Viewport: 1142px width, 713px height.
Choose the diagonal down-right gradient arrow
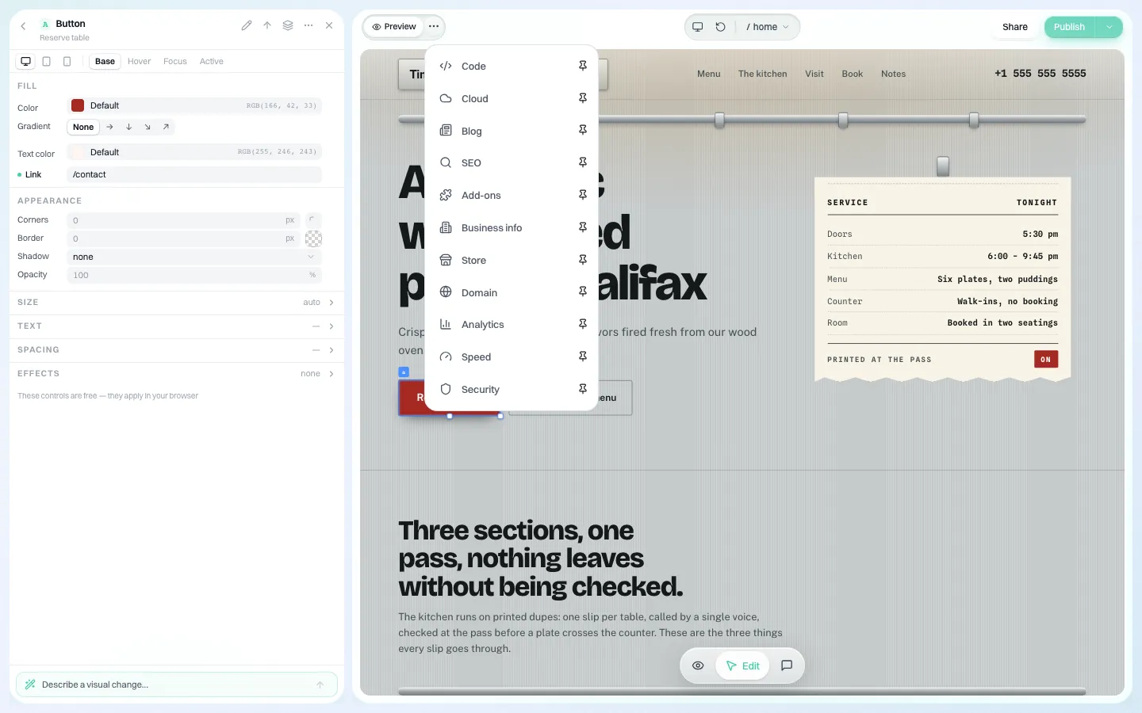[x=148, y=127]
